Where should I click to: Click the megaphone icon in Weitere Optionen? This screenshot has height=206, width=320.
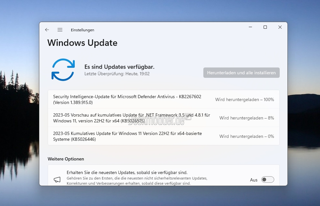pos(57,180)
